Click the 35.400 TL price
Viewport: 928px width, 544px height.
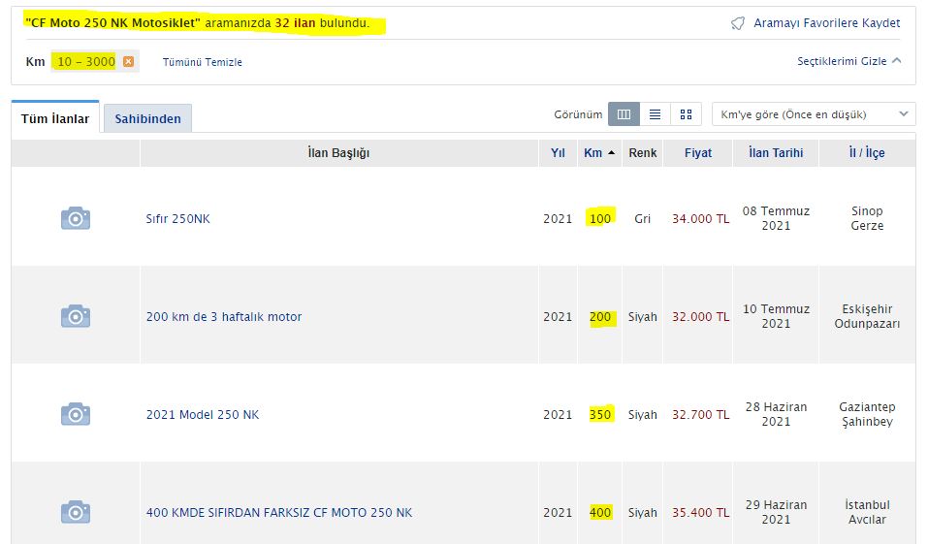[x=700, y=513]
